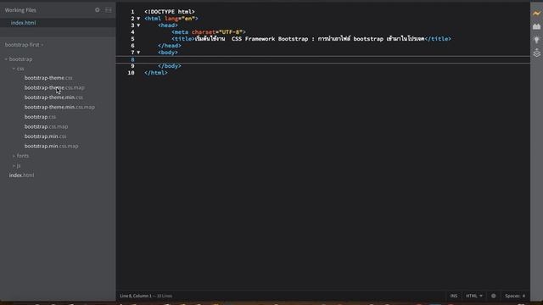Expand the js folder
Screen dimensions: 543x305
click(14, 166)
